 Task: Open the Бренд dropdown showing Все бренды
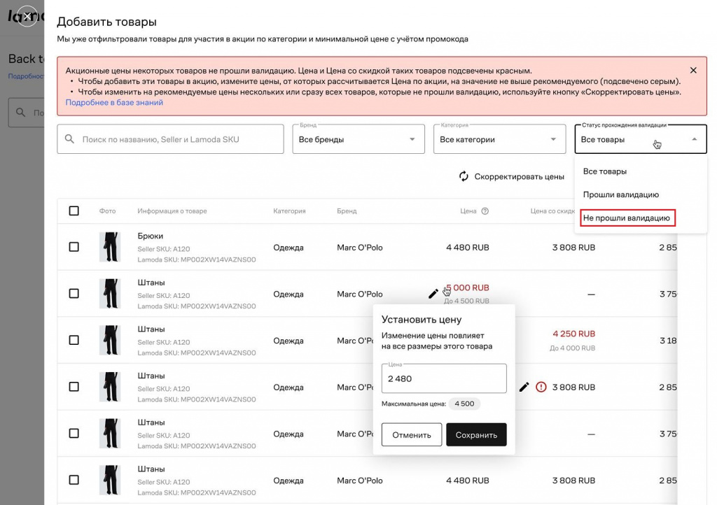tap(358, 139)
